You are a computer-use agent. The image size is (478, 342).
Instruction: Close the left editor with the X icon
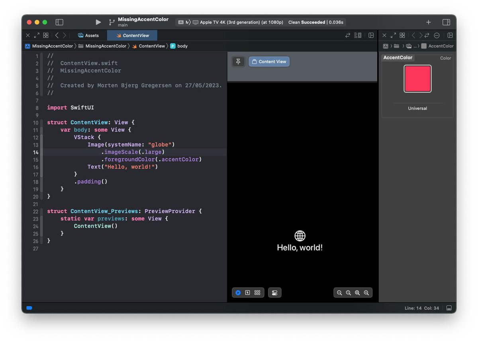click(28, 35)
